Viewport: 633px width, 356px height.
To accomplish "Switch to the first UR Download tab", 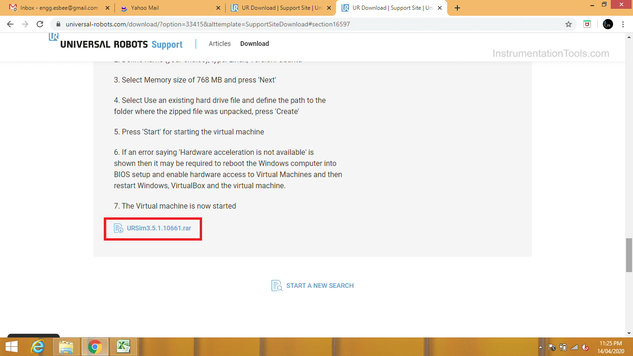I will 281,8.
